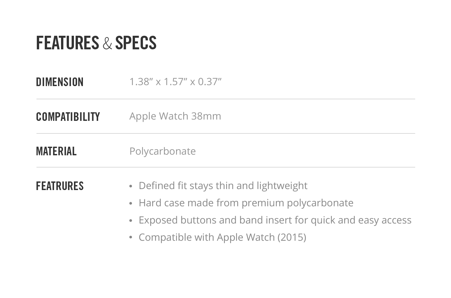Select the FEATRURES row label
Image resolution: width=451 pixels, height=298 pixels.
point(60,186)
